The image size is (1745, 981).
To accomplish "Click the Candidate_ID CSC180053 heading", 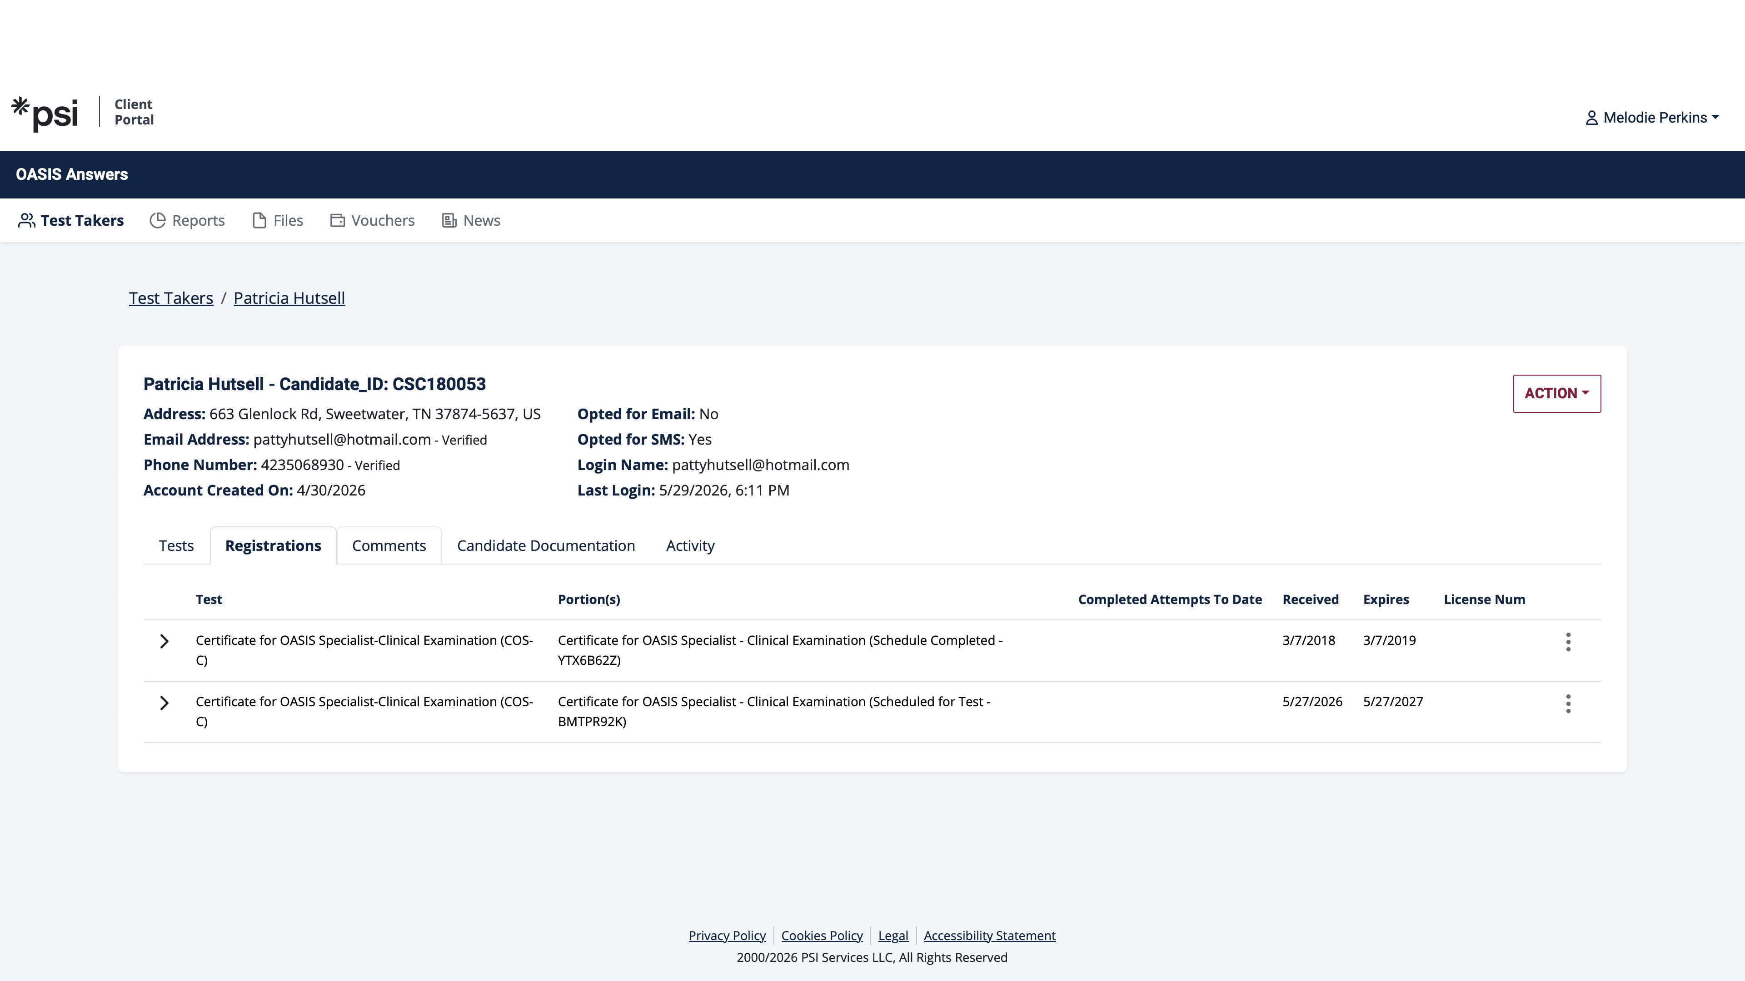I will [314, 385].
